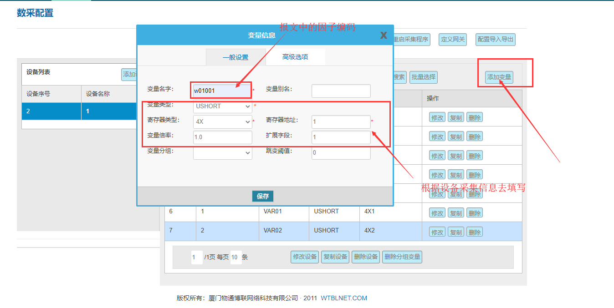Click the 变量倍率 input field
The image size is (614, 308).
tap(222, 137)
